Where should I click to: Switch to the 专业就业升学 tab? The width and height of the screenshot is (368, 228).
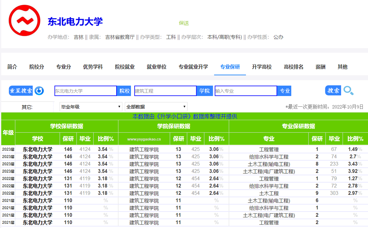(193, 67)
